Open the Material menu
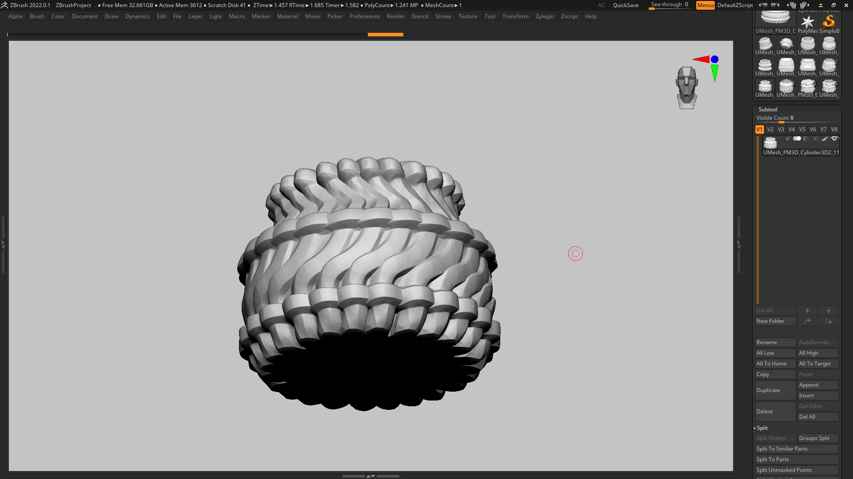The width and height of the screenshot is (853, 479). click(x=287, y=16)
